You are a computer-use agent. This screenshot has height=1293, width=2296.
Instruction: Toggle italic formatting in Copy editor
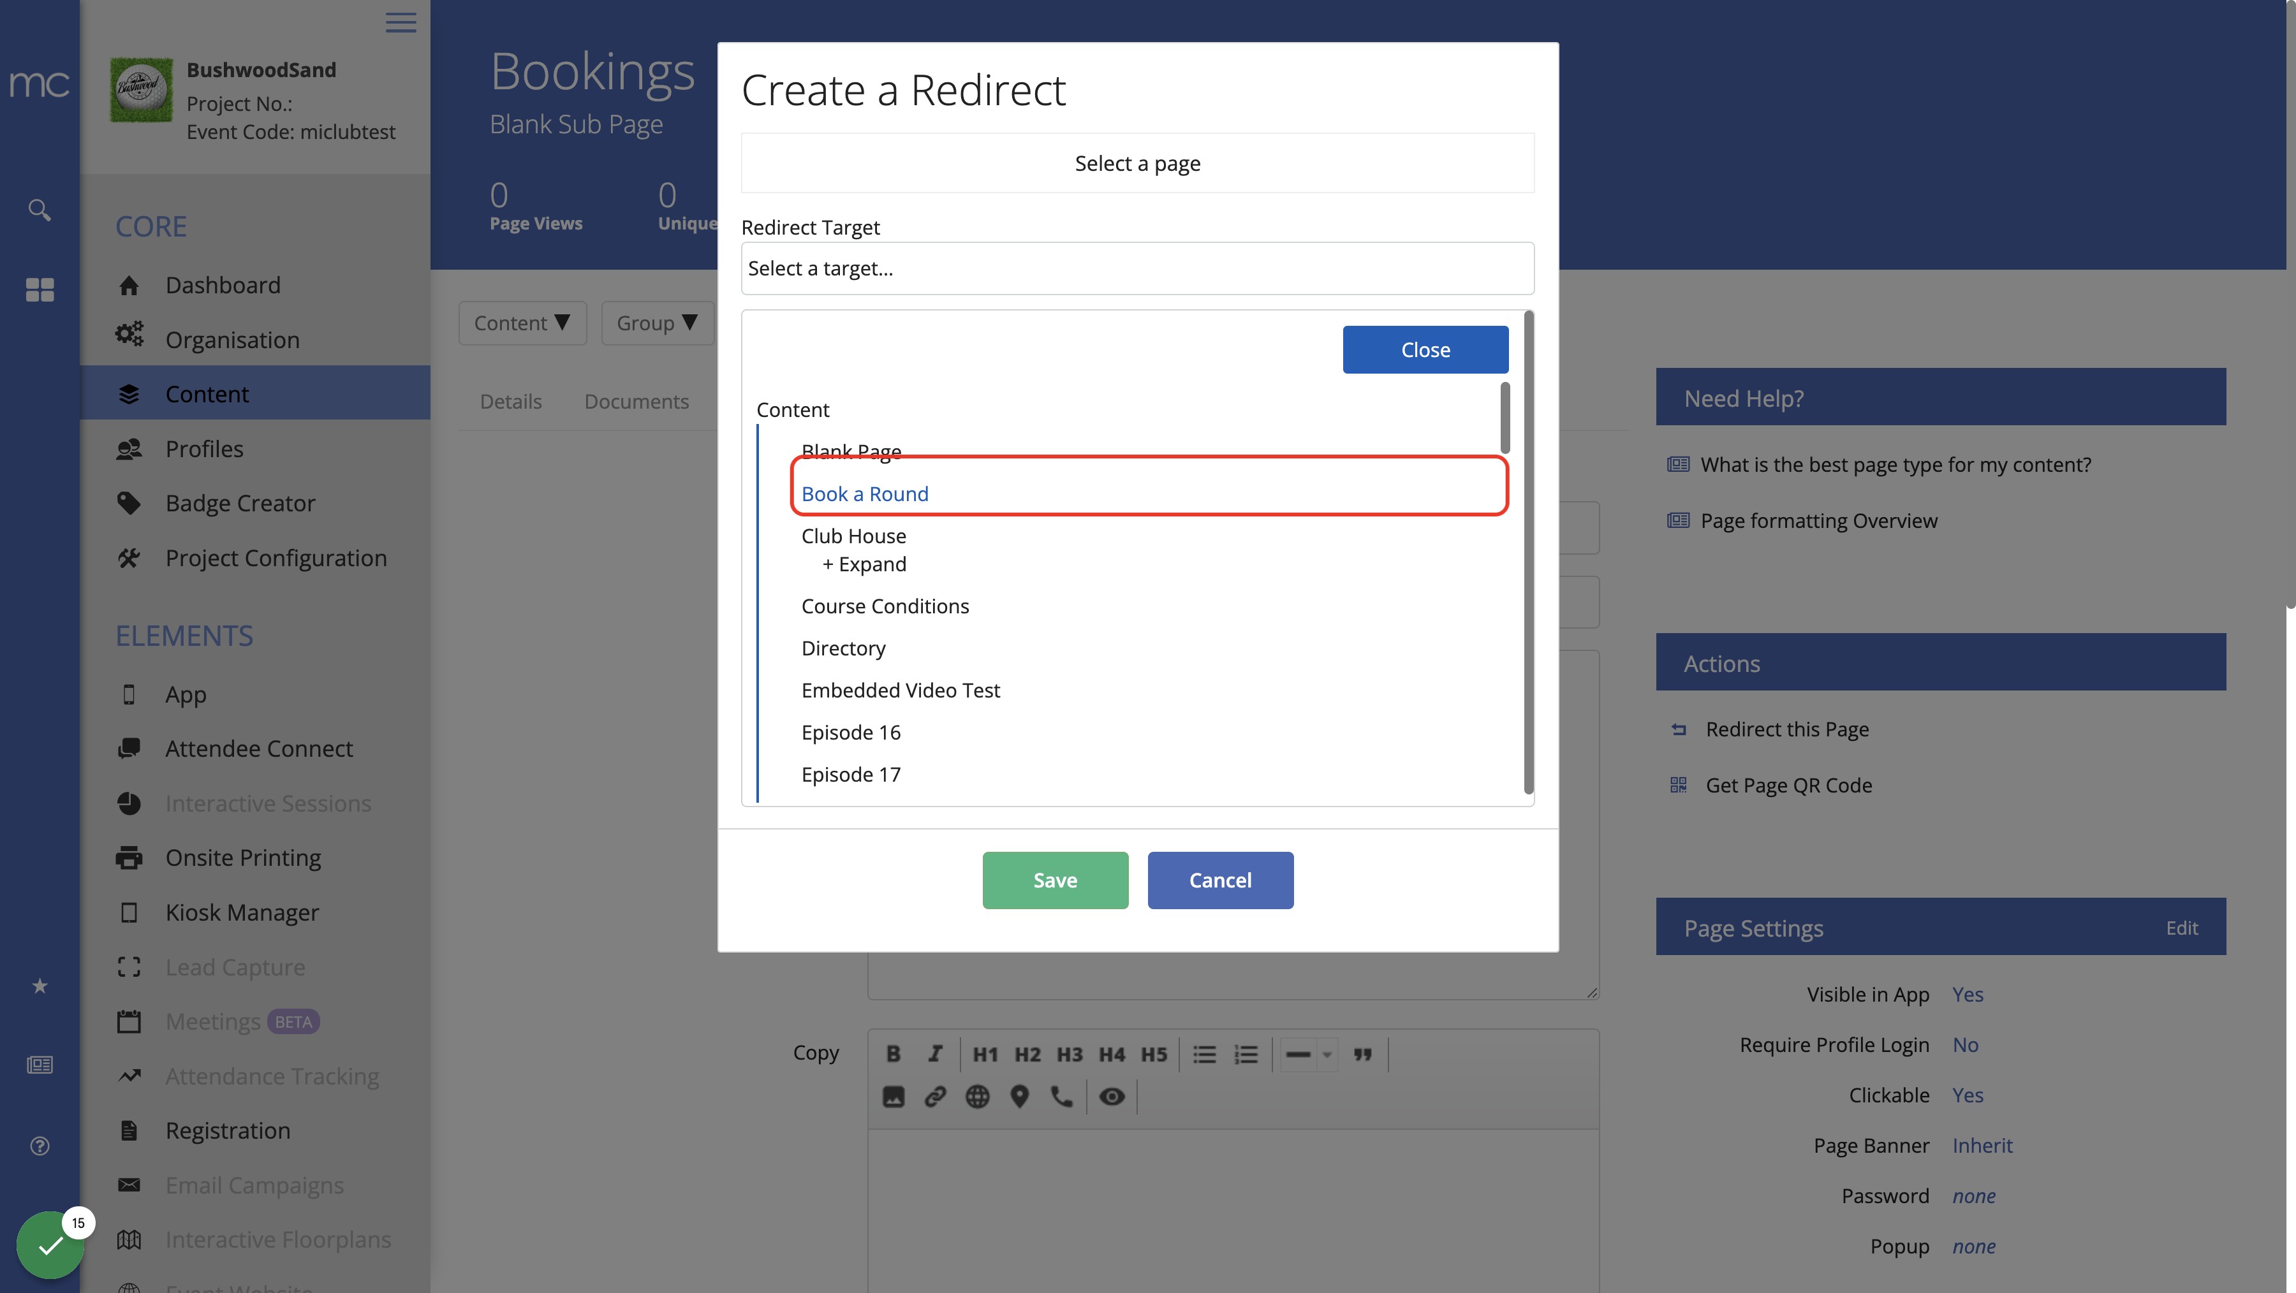click(935, 1054)
